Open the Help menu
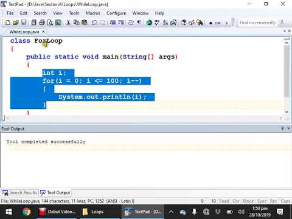The height and width of the screenshot is (219, 292). click(x=159, y=13)
